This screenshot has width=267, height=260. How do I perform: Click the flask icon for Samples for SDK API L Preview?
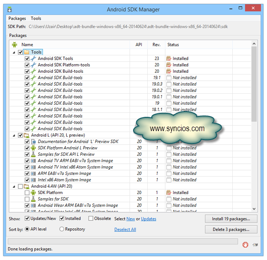coord(33,154)
